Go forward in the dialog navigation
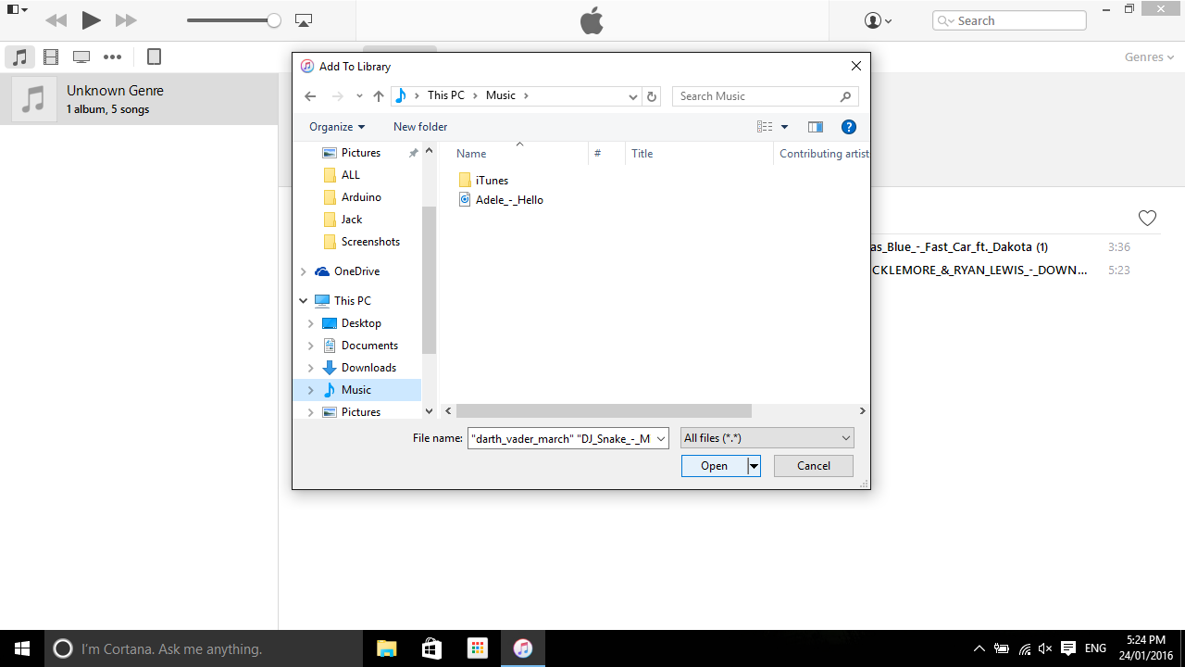Viewport: 1185px width, 667px height. coord(337,96)
